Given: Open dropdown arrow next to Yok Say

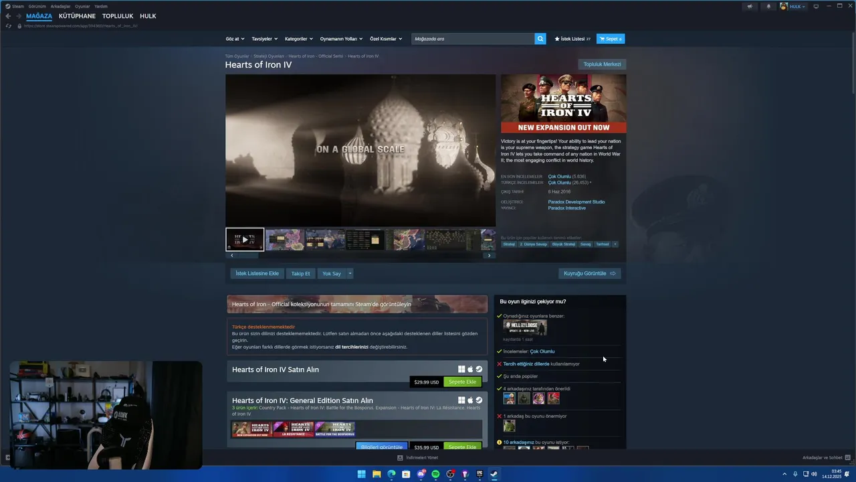Looking at the screenshot, I should coord(350,273).
